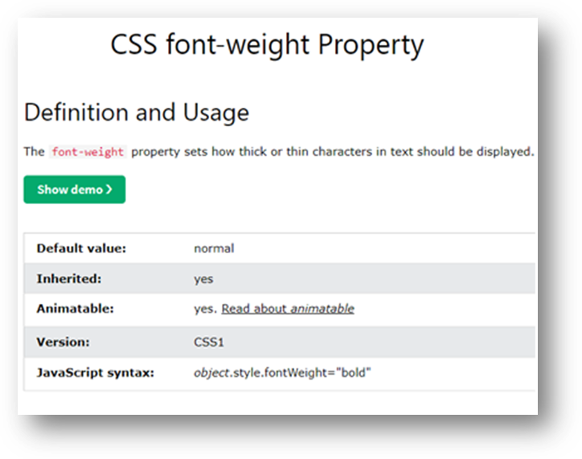Click the italic word "object" in the syntax
This screenshot has width=582, height=459.
pyautogui.click(x=211, y=373)
